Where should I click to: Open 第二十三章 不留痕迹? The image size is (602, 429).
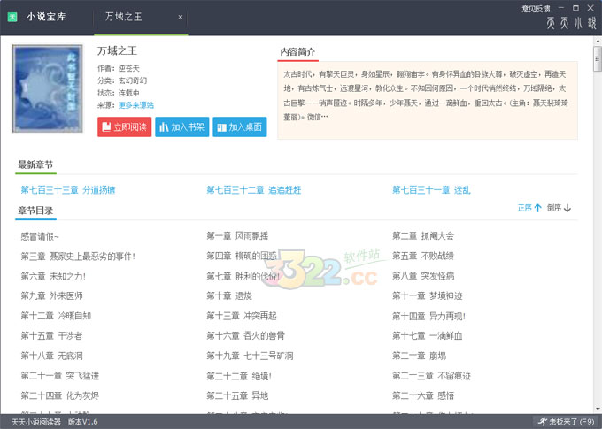pos(431,376)
